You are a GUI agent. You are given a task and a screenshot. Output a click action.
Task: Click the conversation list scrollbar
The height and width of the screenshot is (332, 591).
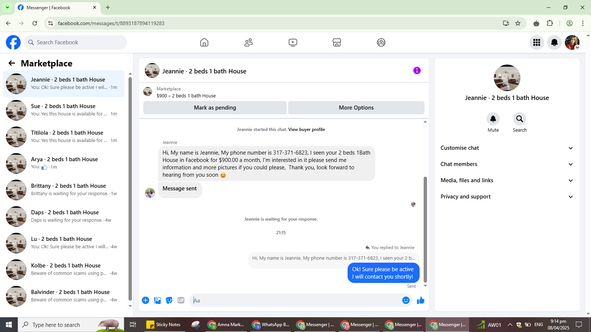(130, 188)
